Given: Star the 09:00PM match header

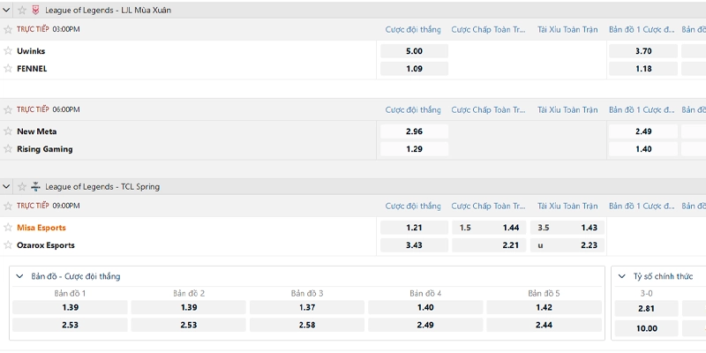Looking at the screenshot, I should point(8,206).
